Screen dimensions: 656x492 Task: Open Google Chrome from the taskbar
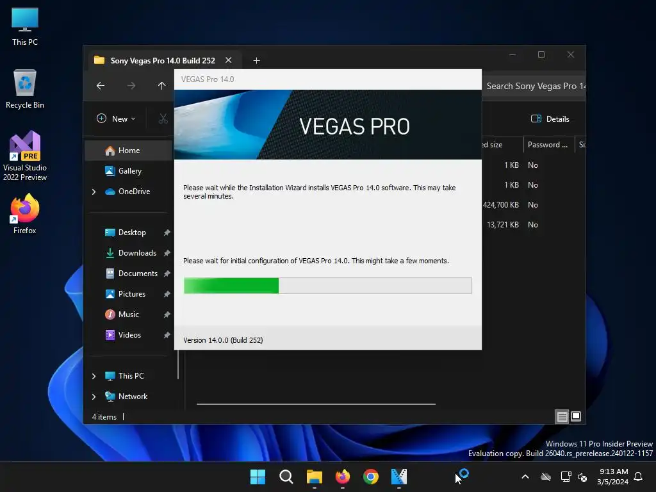(x=371, y=477)
